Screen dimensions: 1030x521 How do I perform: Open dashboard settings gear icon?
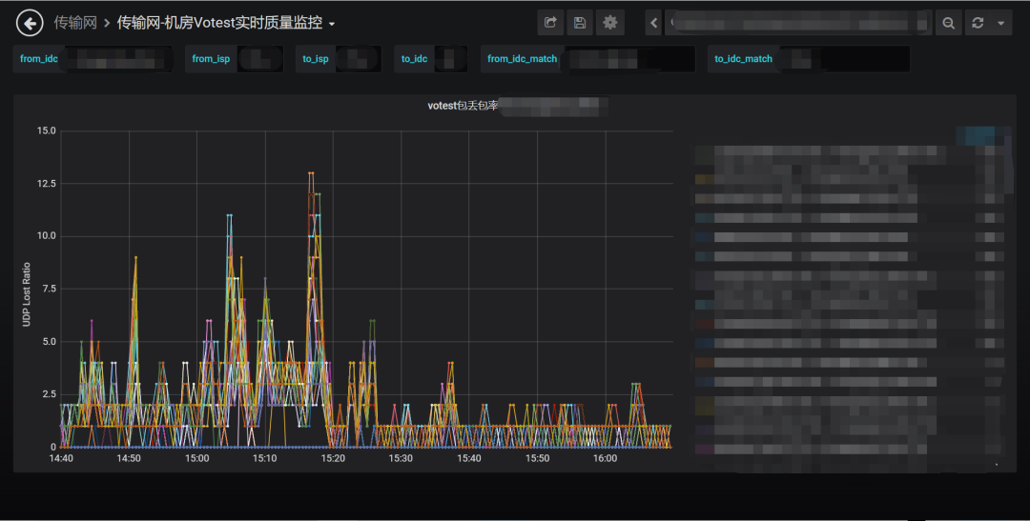(x=610, y=23)
